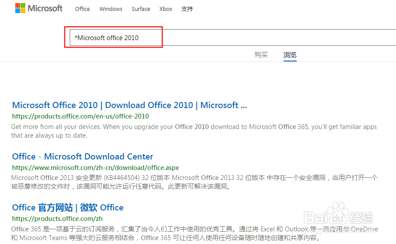Open microsoft.com/zh-cn/download/office.aspx URL
This screenshot has height=244, width=396.
click(95, 168)
